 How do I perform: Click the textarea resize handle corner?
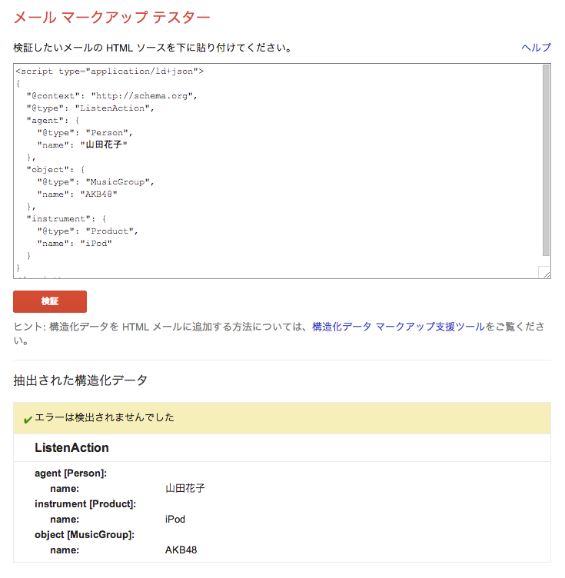pos(547,274)
